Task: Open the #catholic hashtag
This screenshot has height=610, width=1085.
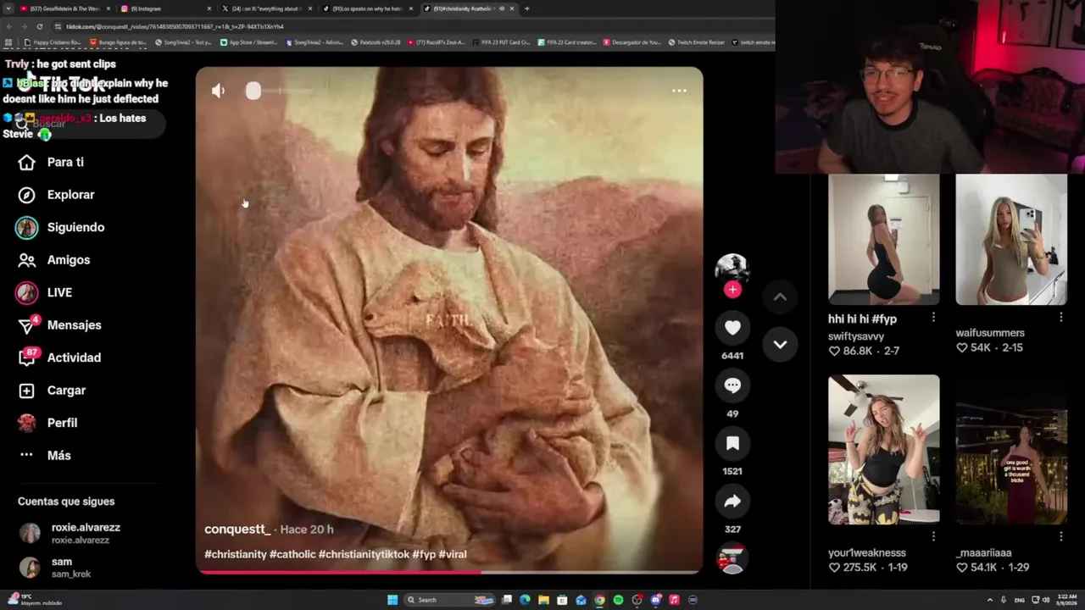Action: 292,554
